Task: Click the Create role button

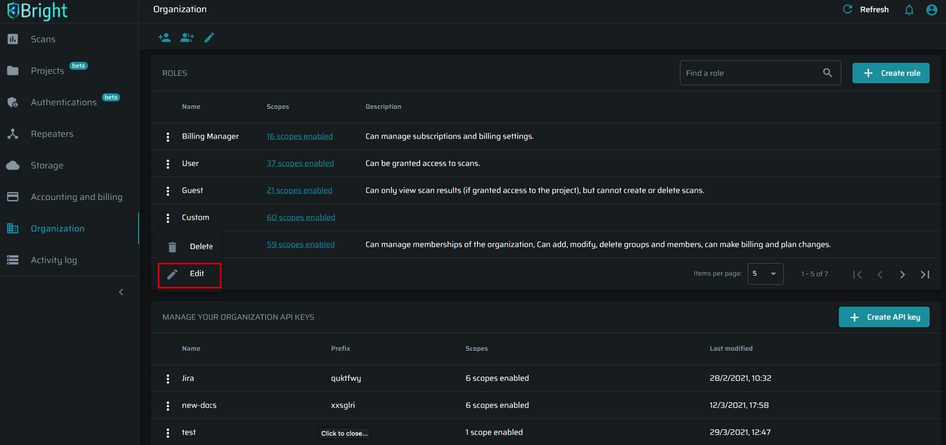Action: [891, 73]
